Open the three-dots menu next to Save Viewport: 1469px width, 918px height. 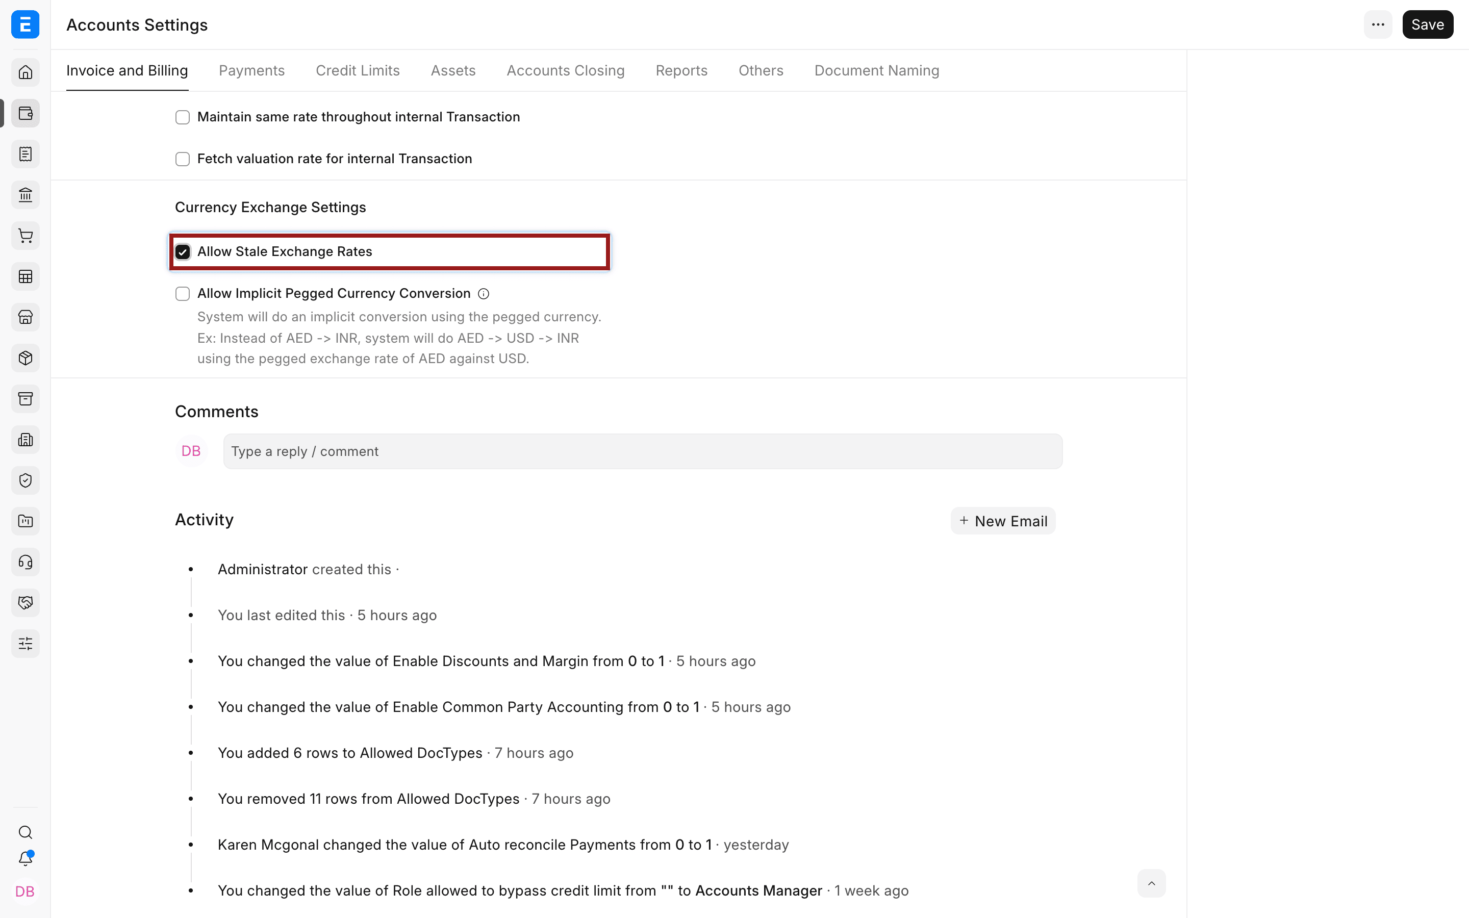click(1378, 24)
